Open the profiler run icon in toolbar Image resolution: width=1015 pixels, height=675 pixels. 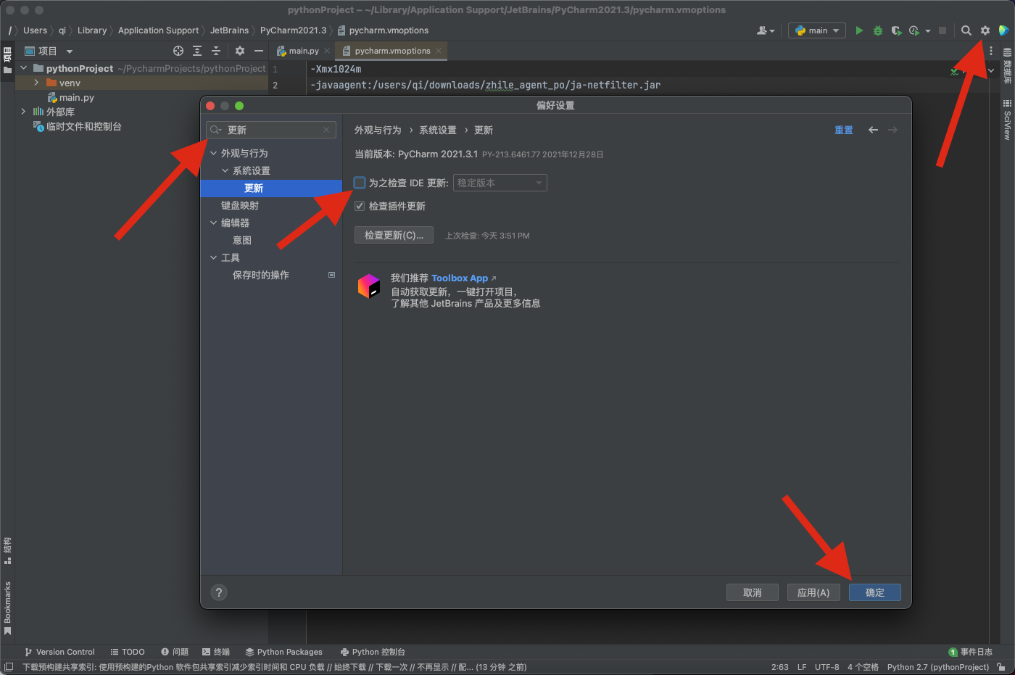(914, 30)
